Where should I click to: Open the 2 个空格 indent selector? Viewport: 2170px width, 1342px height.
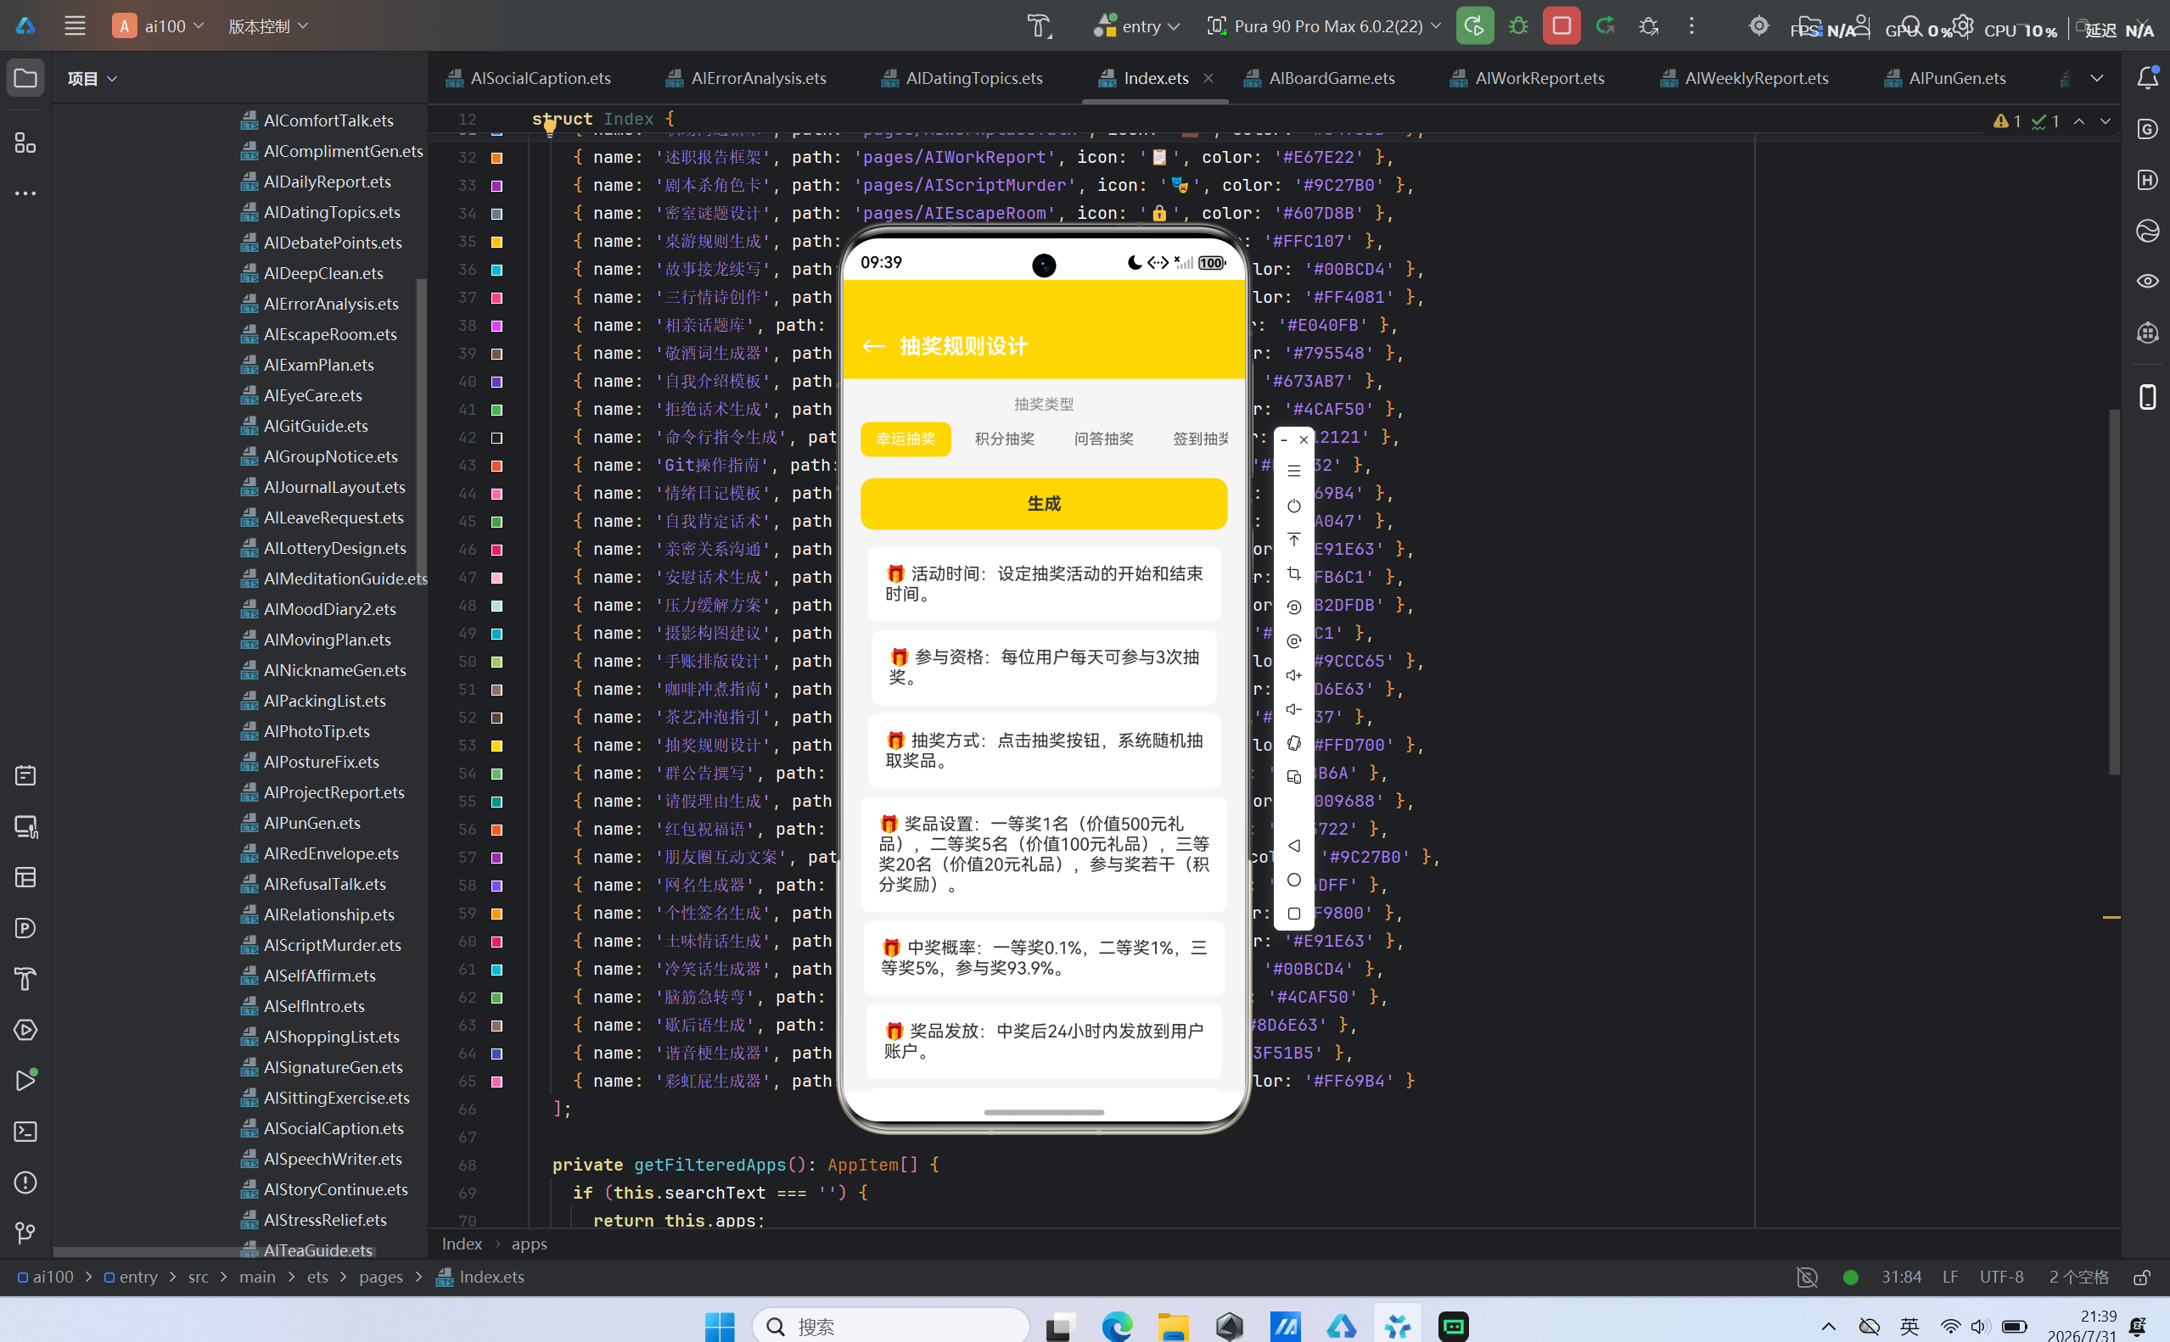(x=2078, y=1278)
